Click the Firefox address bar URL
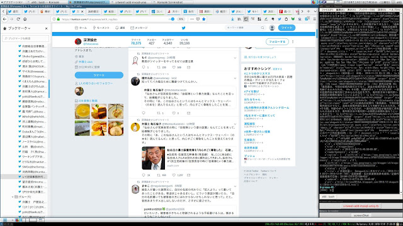 pos(89,19)
